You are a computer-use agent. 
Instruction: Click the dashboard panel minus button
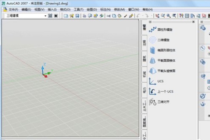click(202, 22)
